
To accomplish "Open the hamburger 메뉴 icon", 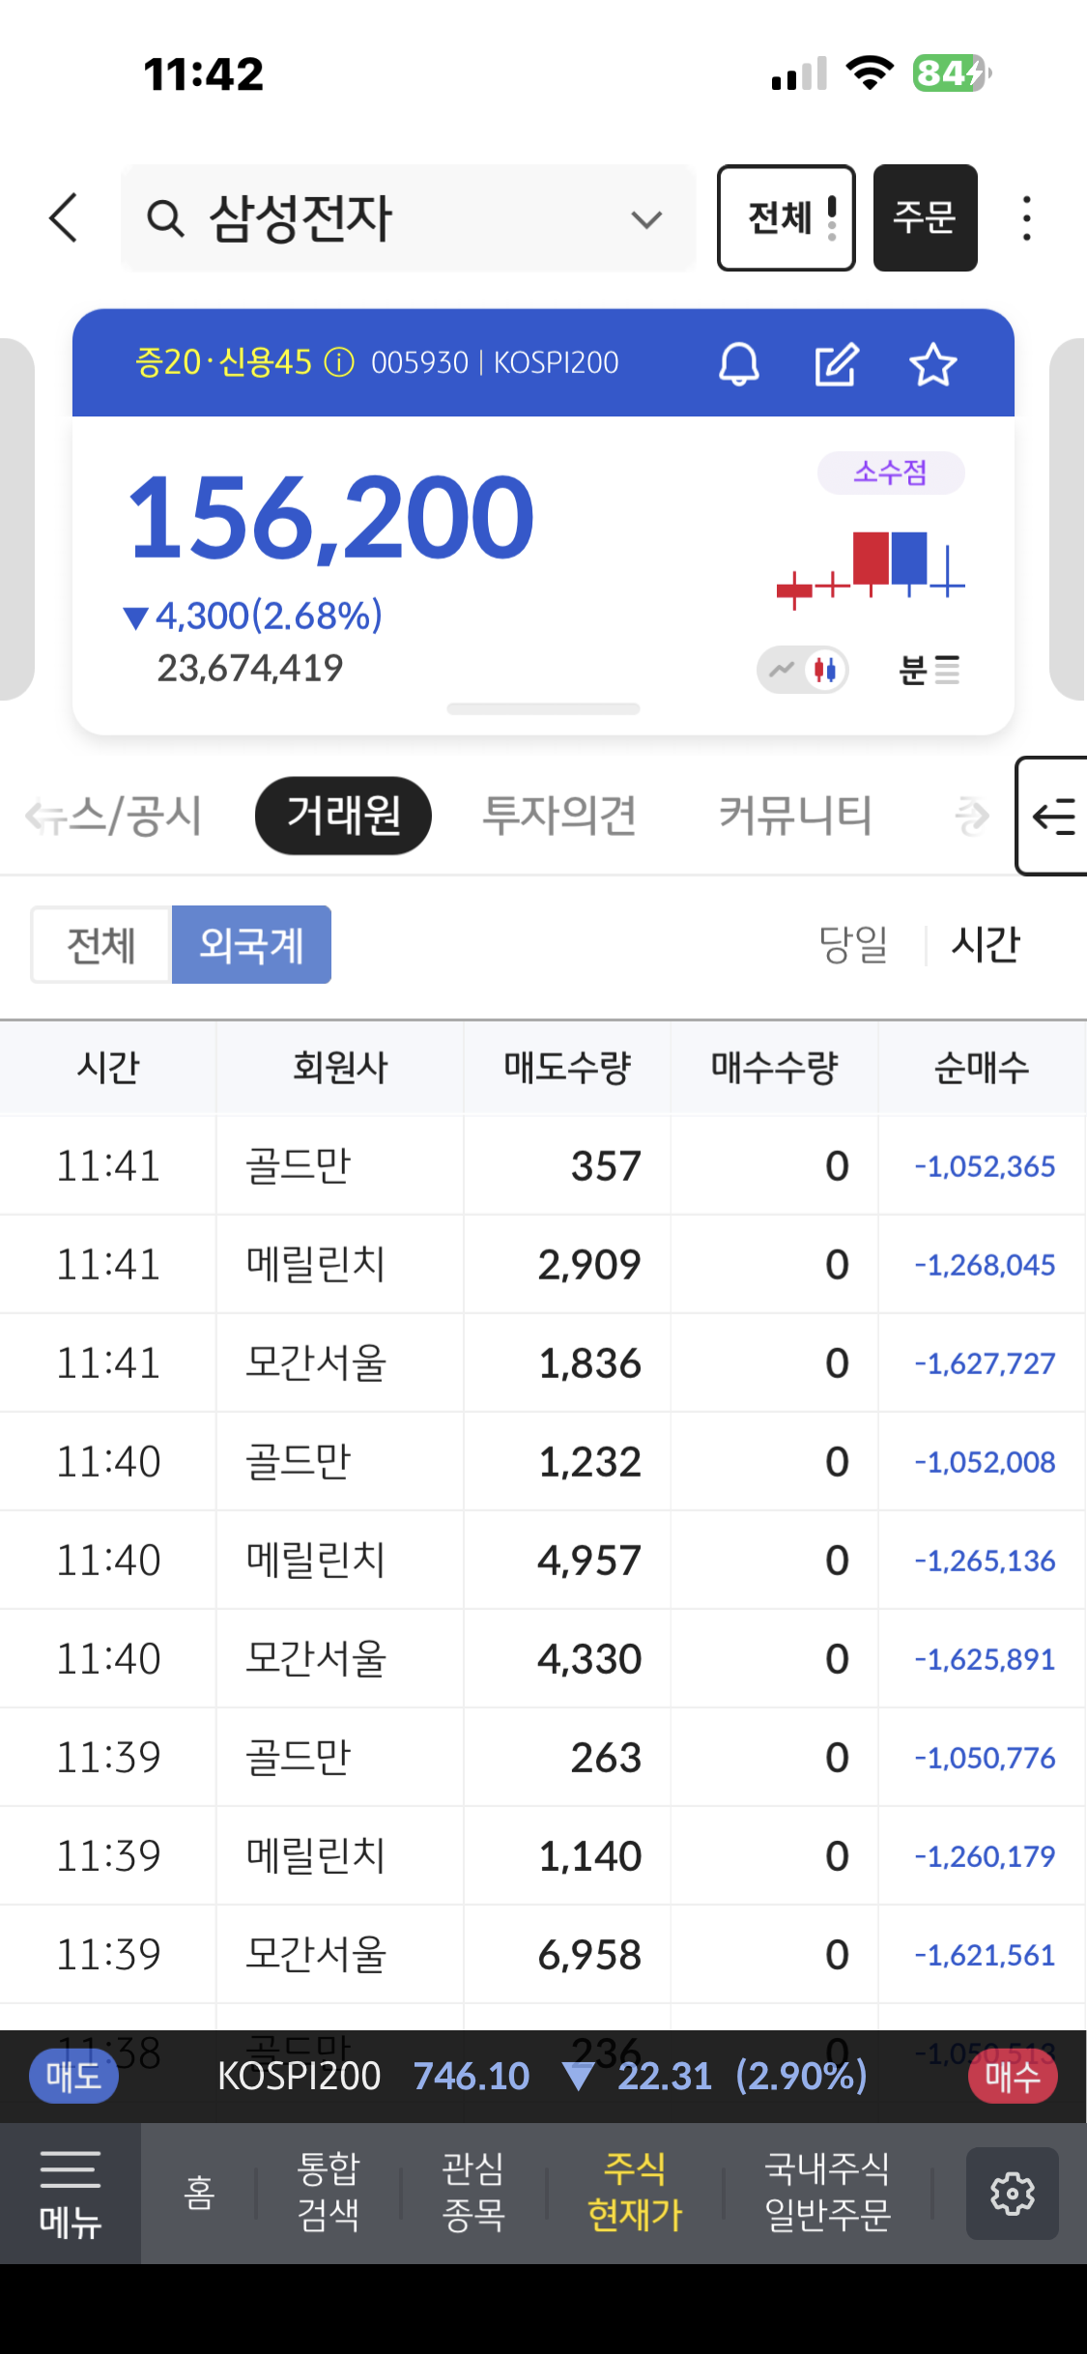I will 71,2193.
